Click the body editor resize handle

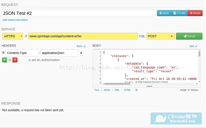tap(149, 86)
